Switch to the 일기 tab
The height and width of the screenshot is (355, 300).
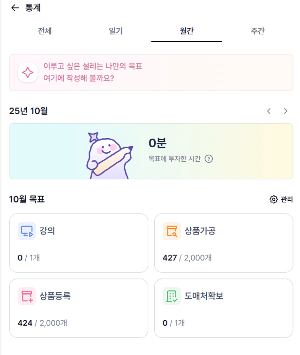point(116,31)
